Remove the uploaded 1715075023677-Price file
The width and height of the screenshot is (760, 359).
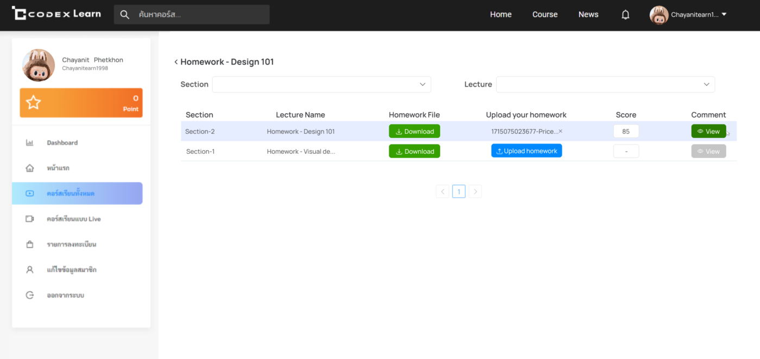[561, 131]
